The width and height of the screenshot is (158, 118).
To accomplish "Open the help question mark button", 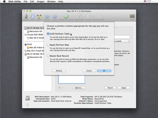I will pyautogui.click(x=27, y=105).
